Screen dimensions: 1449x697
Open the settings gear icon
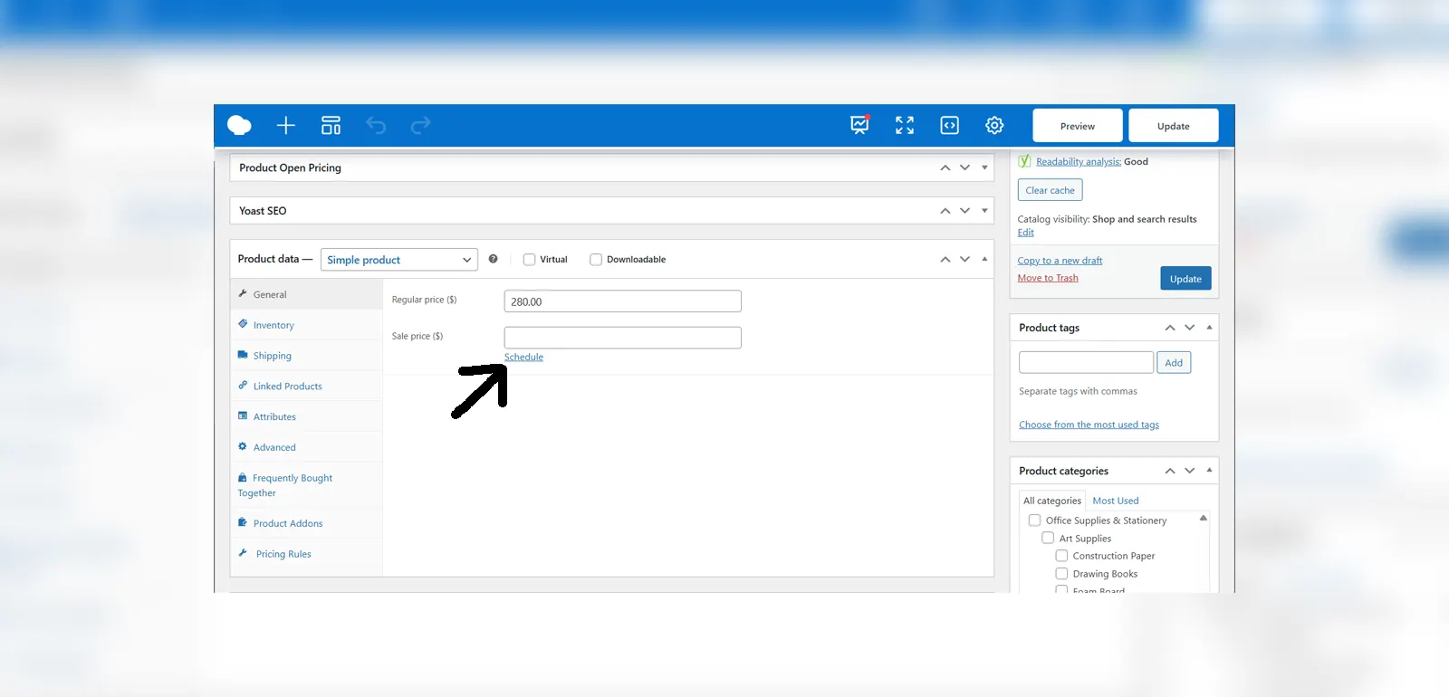(x=994, y=126)
